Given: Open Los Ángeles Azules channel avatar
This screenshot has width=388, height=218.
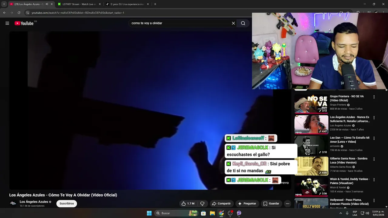Looking at the screenshot, I should 13,203.
